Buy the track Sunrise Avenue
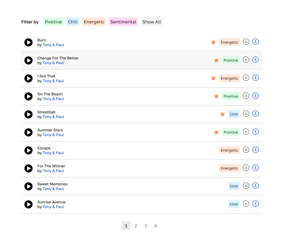Viewport: 285px width, 240px height. 256,204
